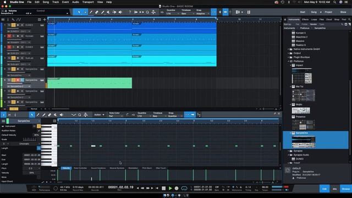
Task: Toggle the transport Loop button
Action: coord(184,188)
